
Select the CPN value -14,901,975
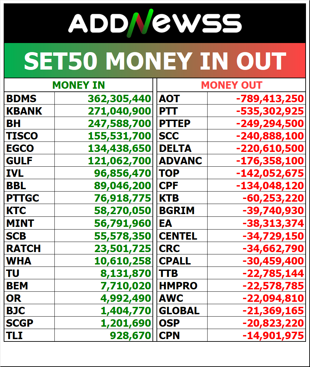tap(273, 335)
